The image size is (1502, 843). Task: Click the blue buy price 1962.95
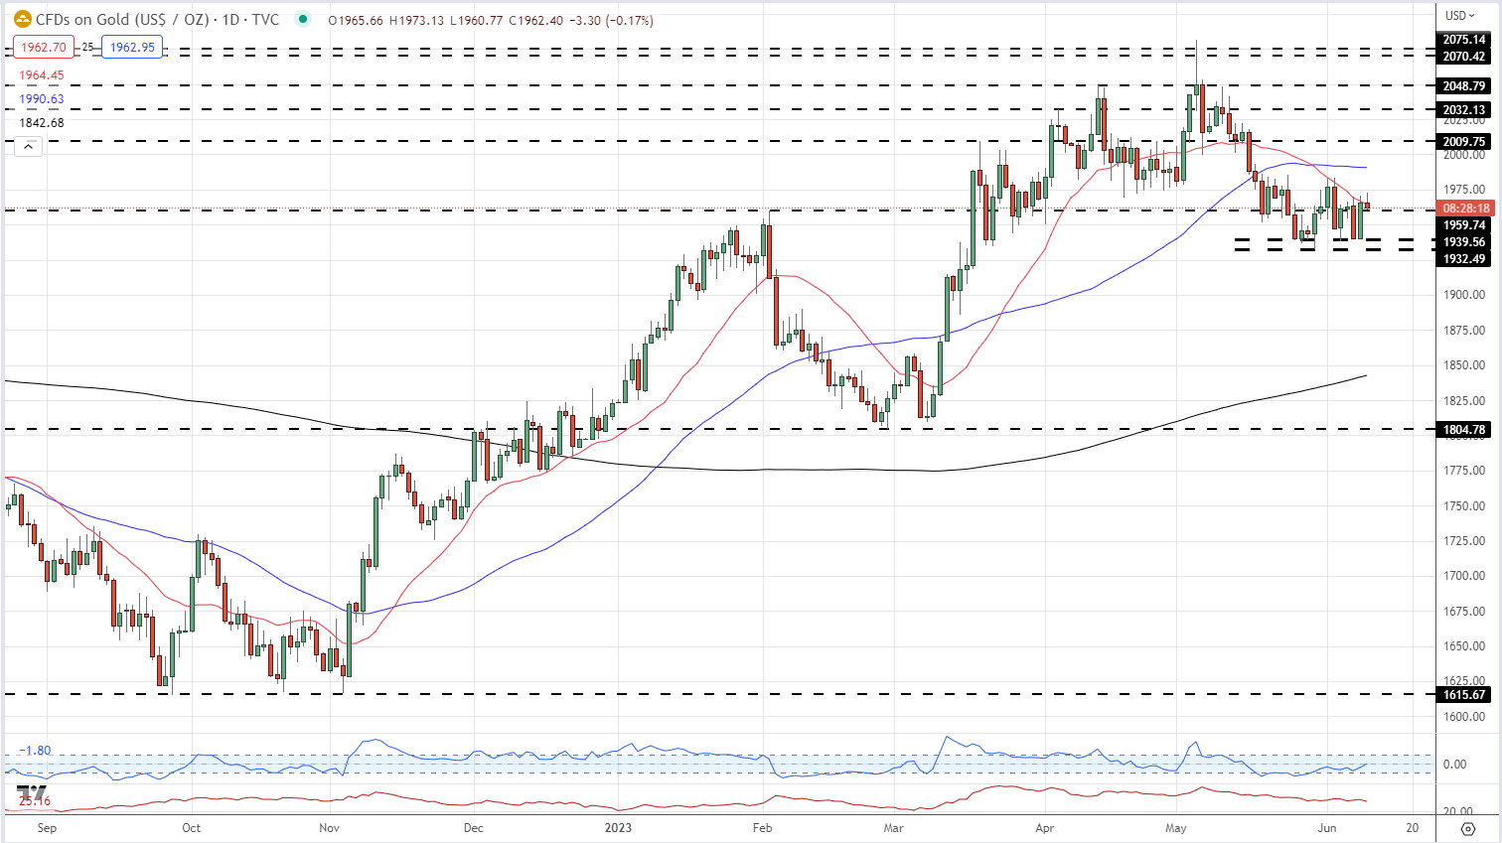(x=132, y=47)
